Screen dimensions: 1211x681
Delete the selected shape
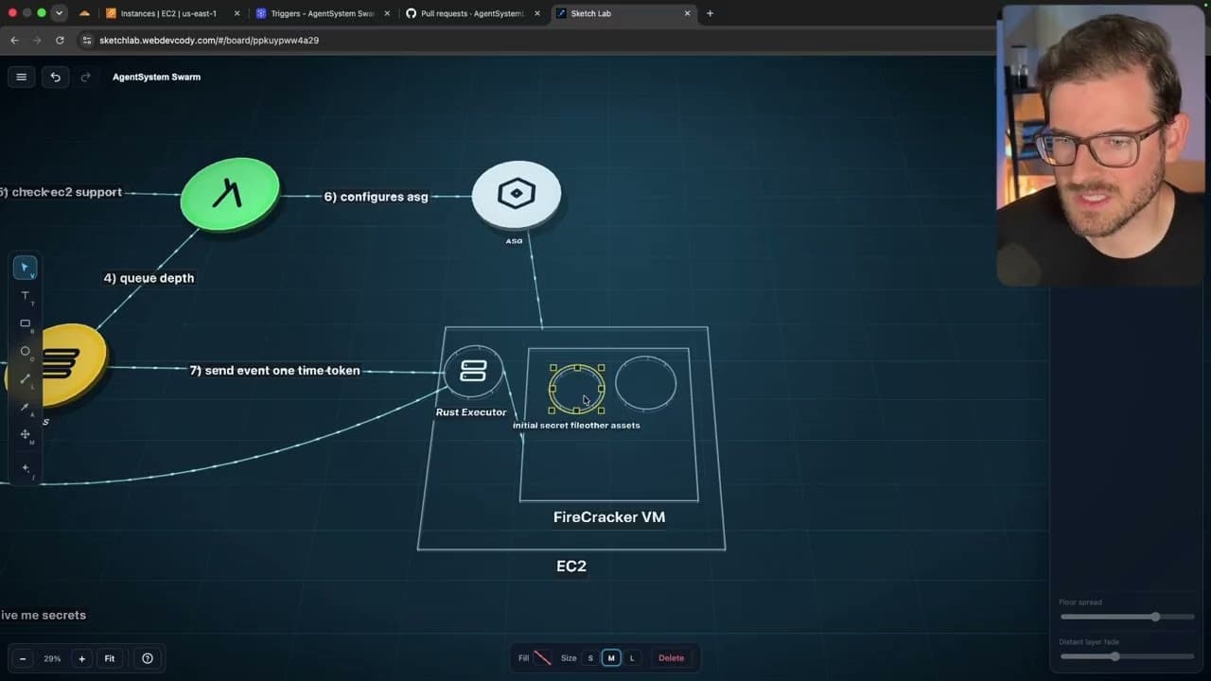(x=671, y=658)
